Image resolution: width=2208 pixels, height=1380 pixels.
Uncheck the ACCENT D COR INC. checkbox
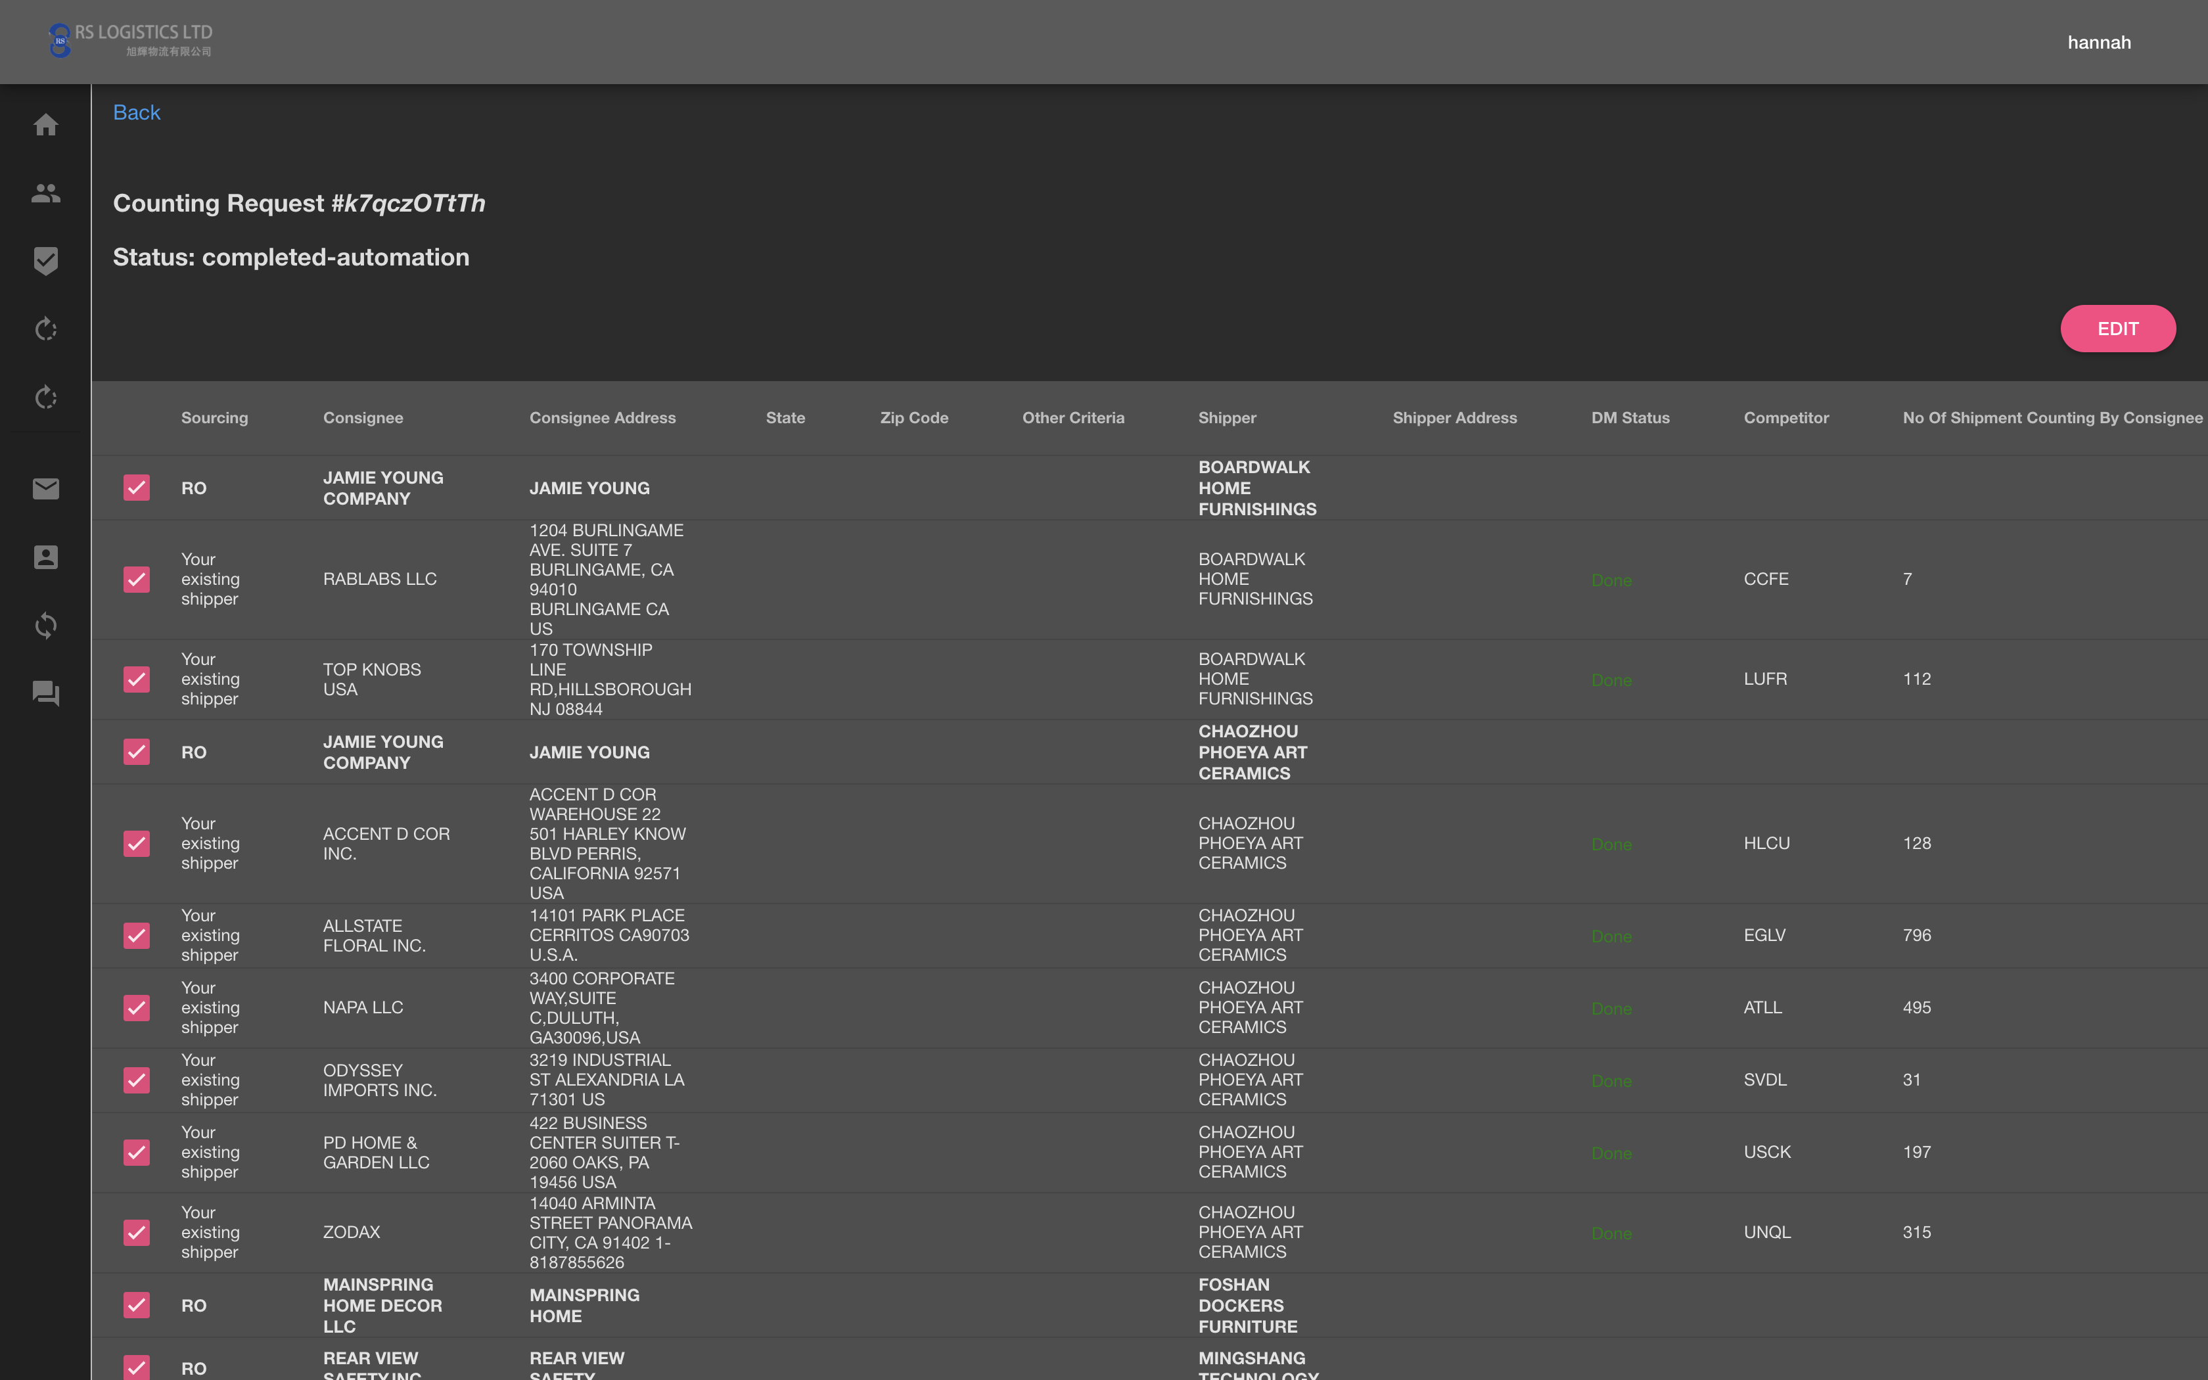tap(137, 843)
